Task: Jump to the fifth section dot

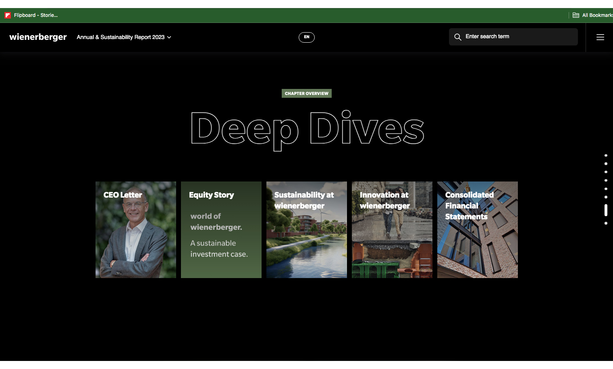Action: pos(606,189)
